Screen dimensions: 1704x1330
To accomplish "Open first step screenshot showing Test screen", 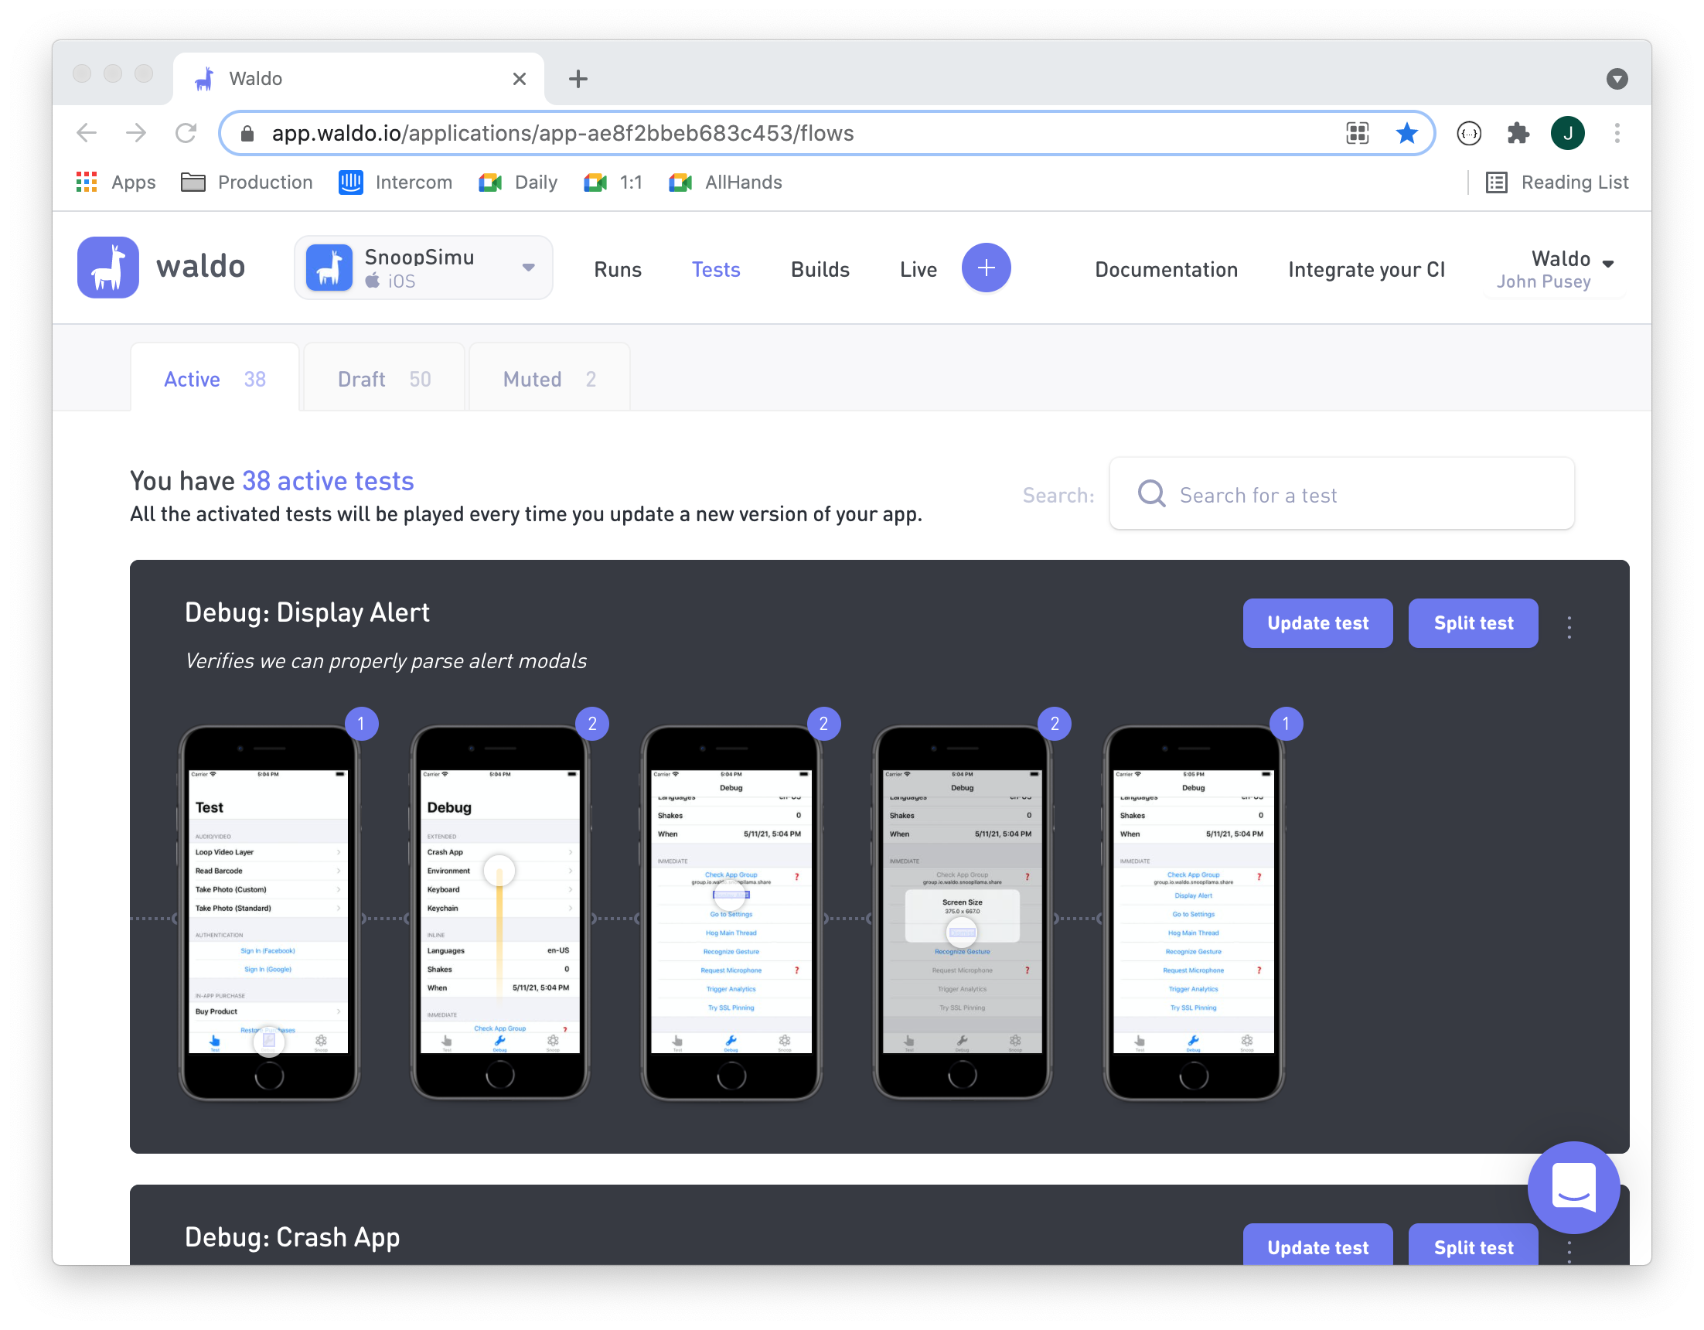I will tap(269, 912).
